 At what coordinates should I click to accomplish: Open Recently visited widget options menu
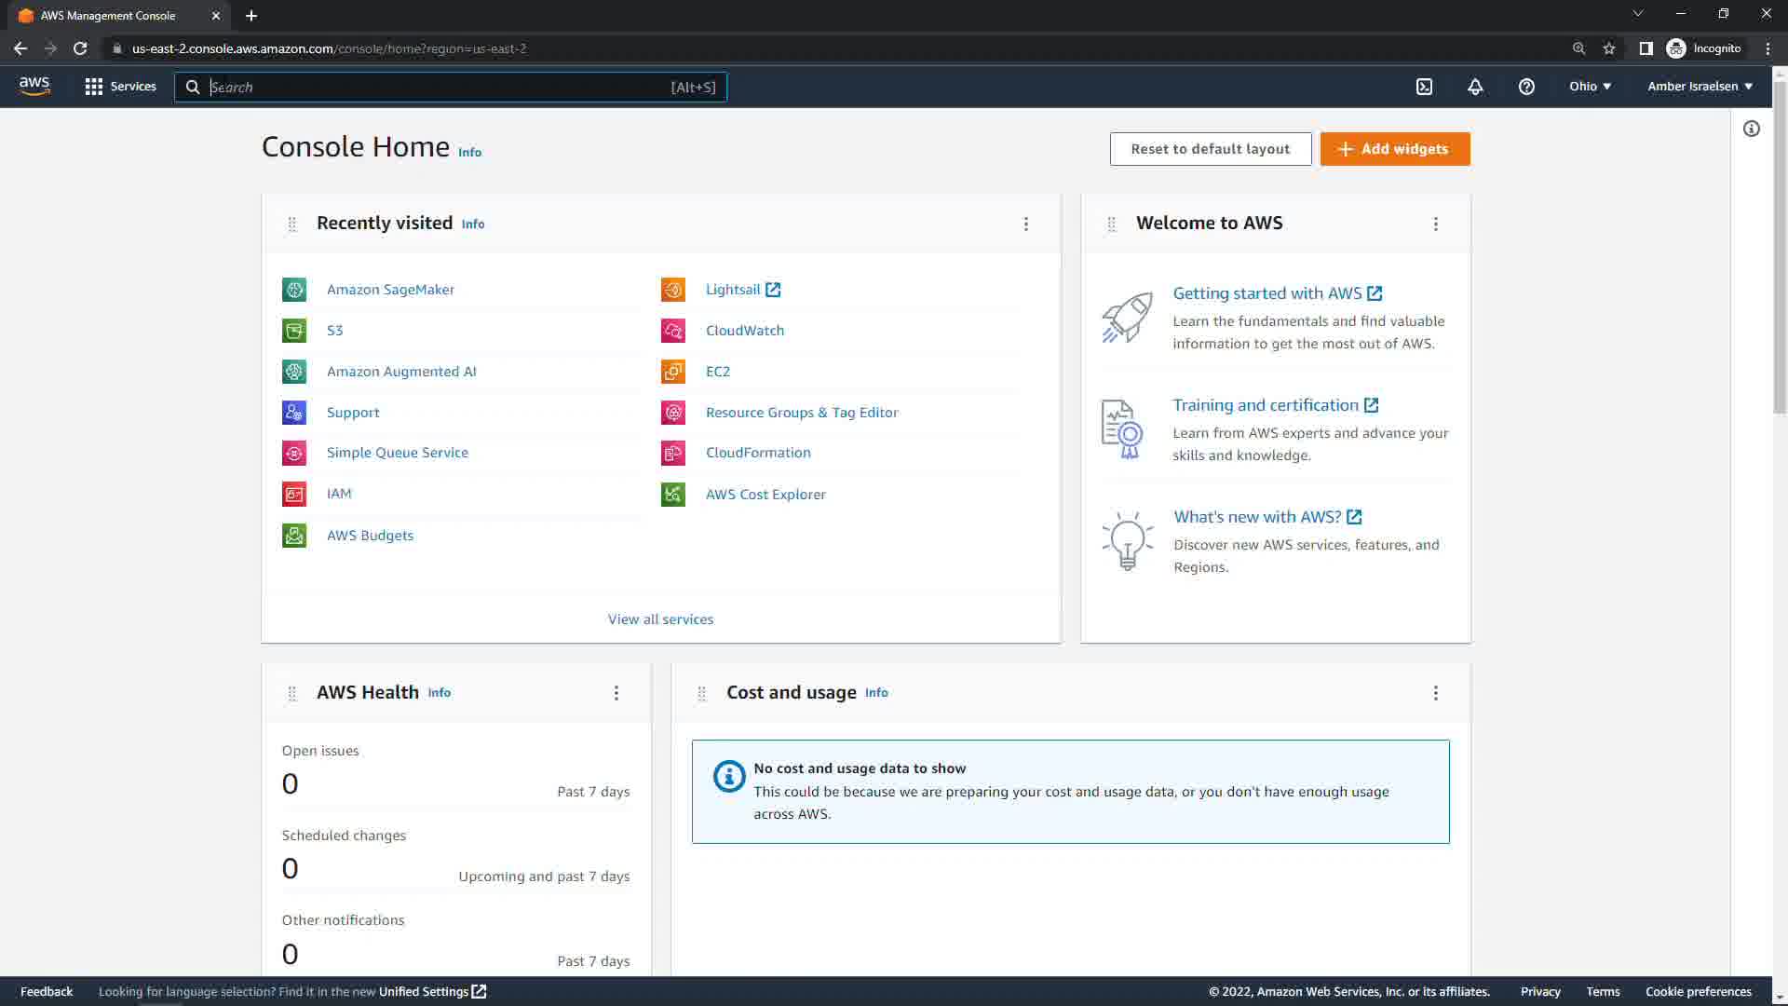1026,224
